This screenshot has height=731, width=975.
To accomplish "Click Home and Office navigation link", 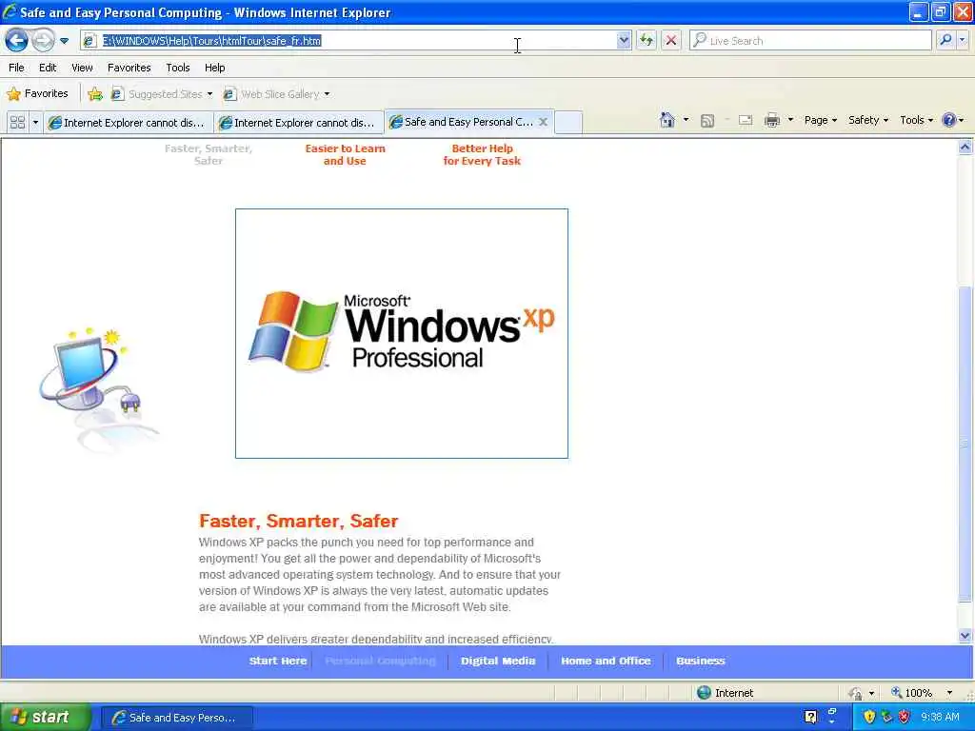I will 606,661.
